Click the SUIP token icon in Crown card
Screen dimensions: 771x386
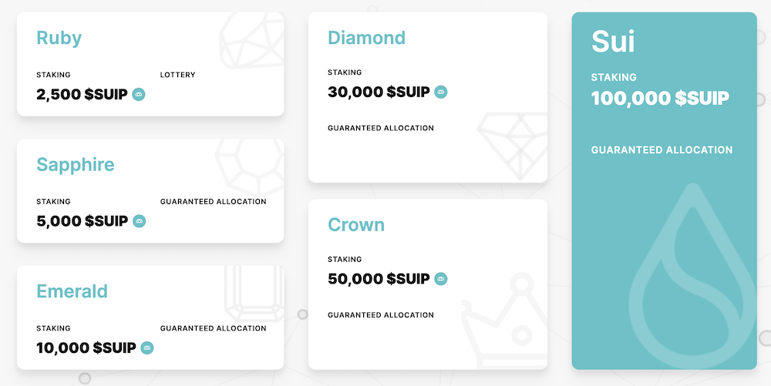click(x=441, y=279)
